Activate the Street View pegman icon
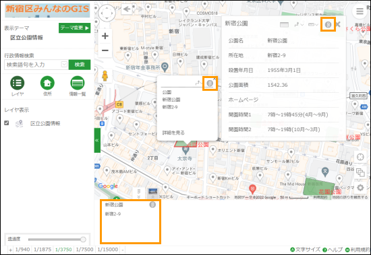This screenshot has width=371, height=255. 105,76
